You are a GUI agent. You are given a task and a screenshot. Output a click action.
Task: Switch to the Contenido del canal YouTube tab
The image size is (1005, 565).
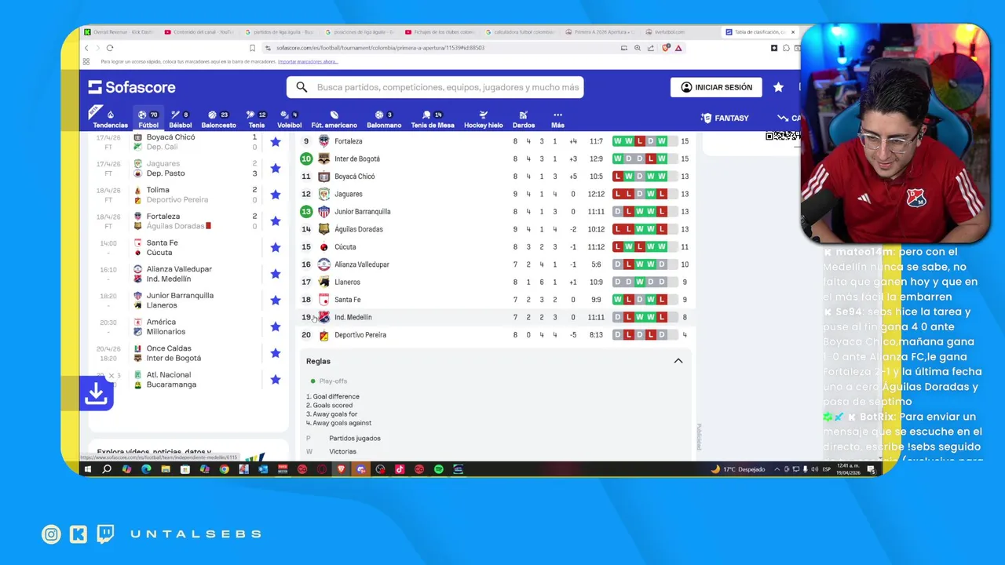pos(199,32)
